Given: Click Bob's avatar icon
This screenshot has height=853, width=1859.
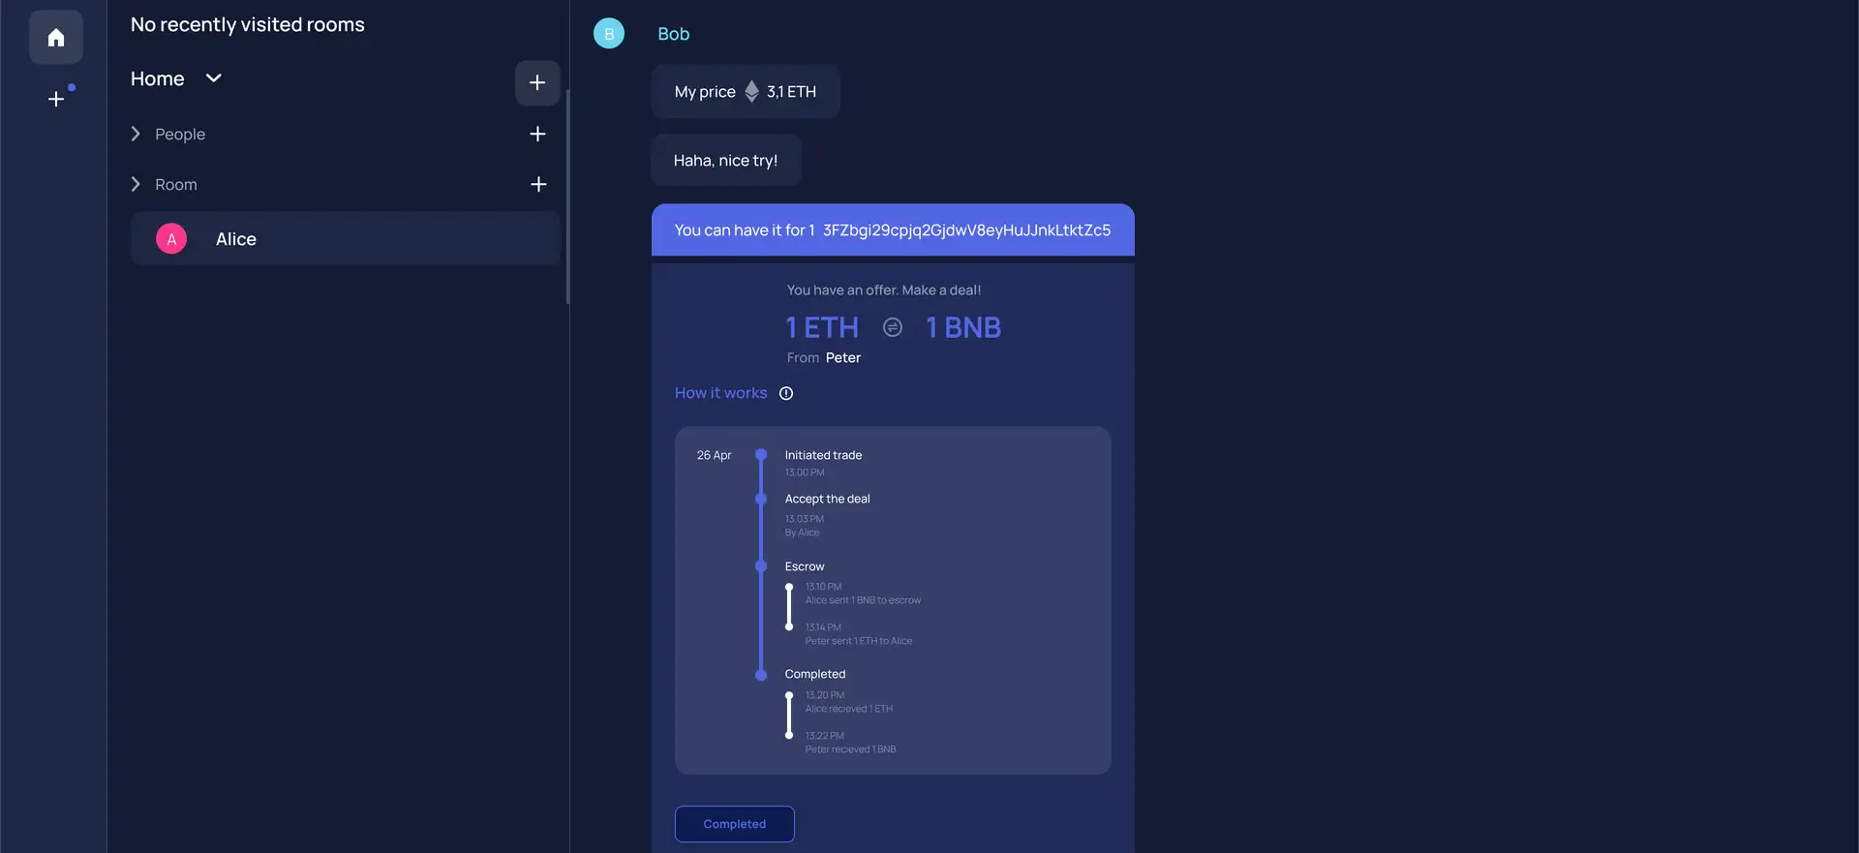Looking at the screenshot, I should click(x=609, y=34).
